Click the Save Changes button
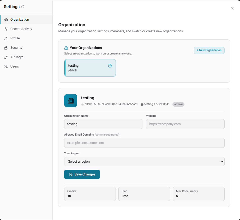 [x=82, y=174]
